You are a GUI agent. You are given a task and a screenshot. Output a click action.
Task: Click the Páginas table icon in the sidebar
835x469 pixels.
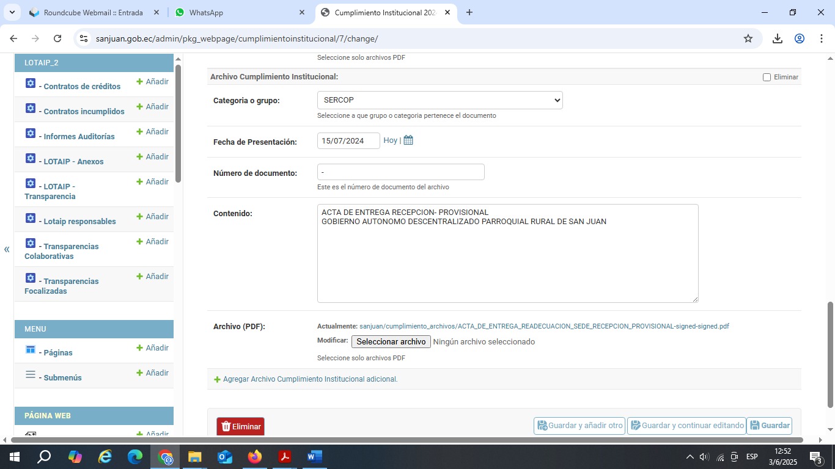pos(31,349)
